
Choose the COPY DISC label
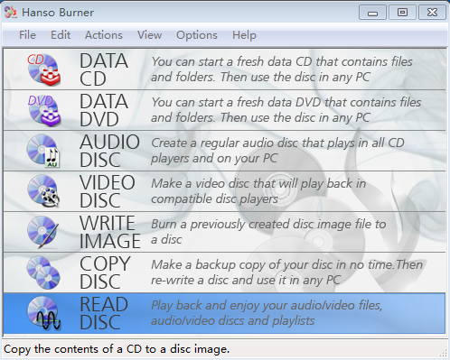tap(105, 272)
